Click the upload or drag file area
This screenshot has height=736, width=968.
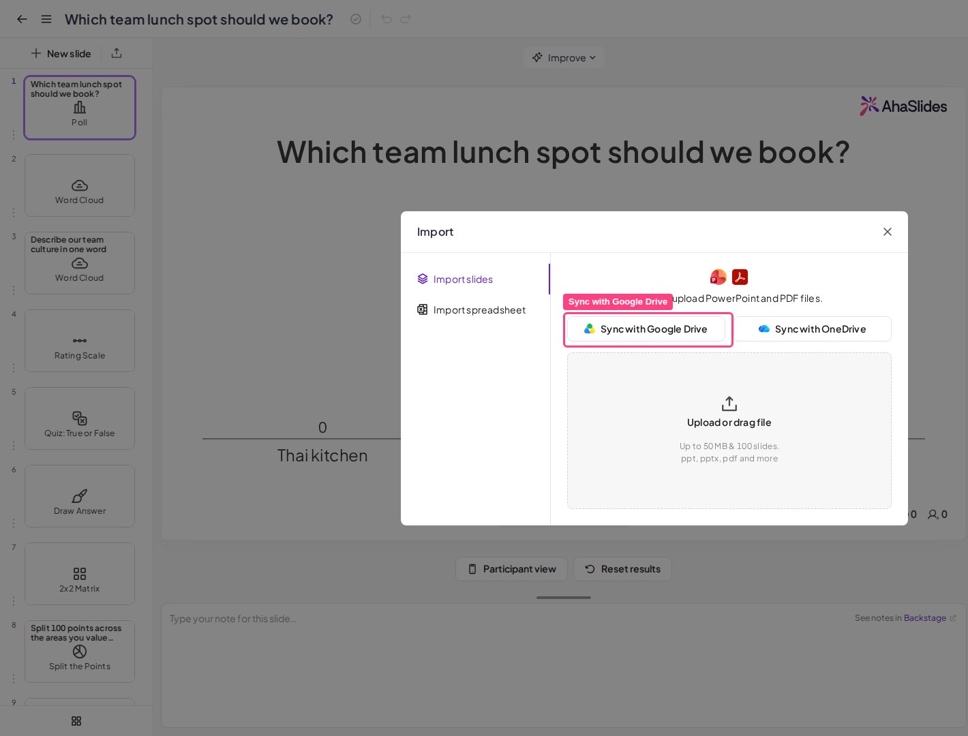[x=729, y=431]
